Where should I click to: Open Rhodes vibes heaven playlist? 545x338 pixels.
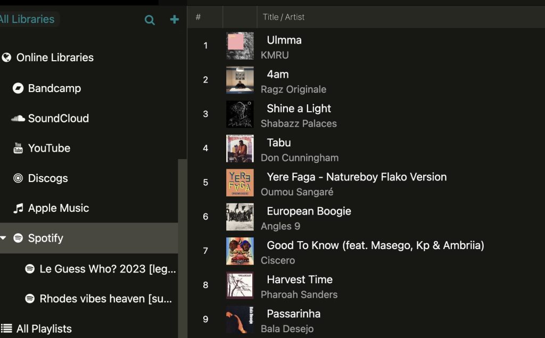click(x=98, y=299)
